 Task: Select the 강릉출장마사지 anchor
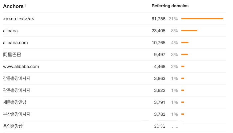coord(17,78)
